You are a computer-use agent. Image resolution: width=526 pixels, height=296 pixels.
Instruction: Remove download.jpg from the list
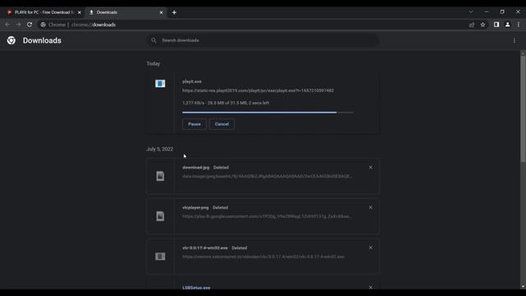[371, 167]
